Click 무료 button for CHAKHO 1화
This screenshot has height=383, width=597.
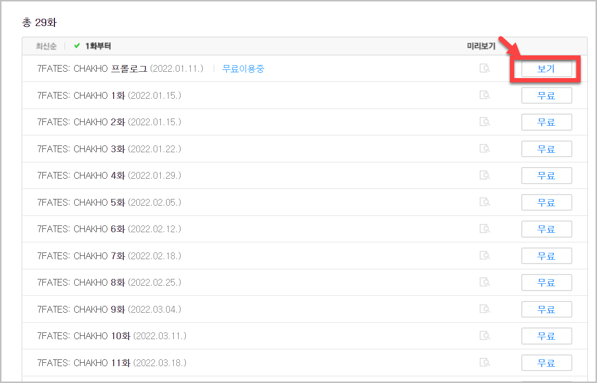(546, 95)
